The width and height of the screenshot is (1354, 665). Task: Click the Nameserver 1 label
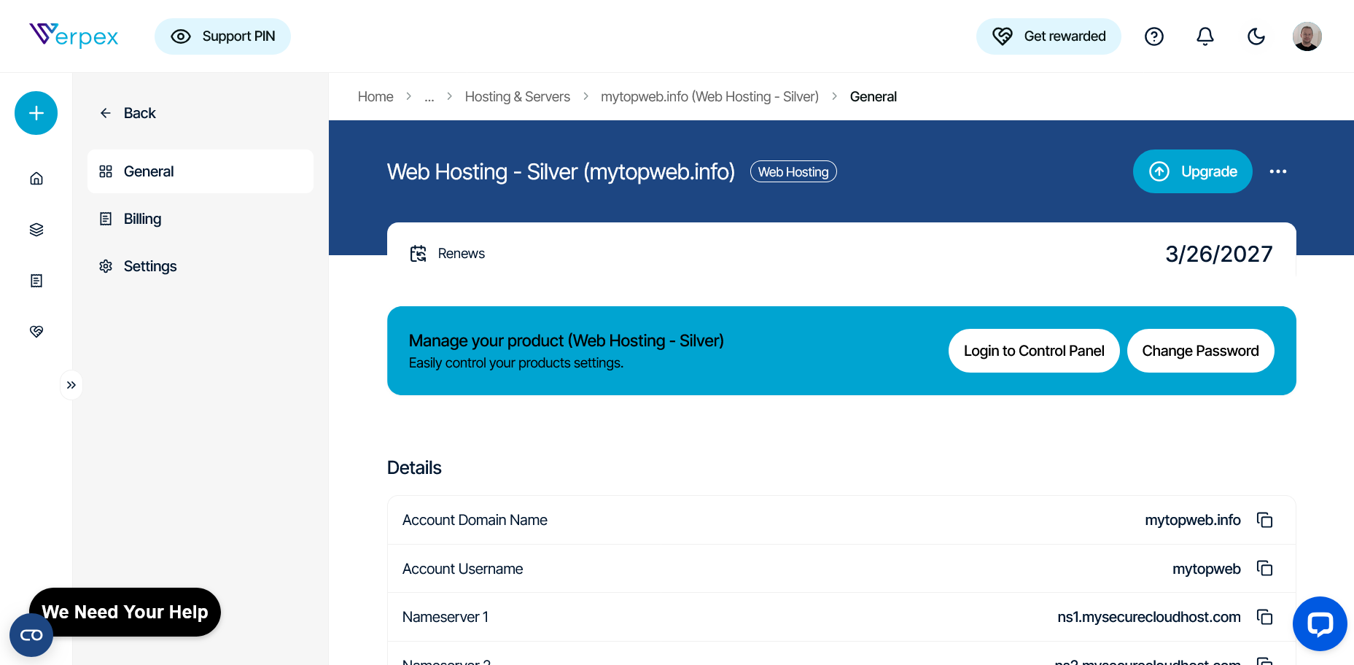[x=446, y=617]
